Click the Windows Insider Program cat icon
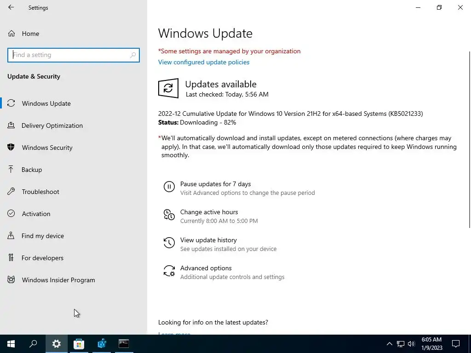Screen dimensions: 471x353 tap(11, 280)
